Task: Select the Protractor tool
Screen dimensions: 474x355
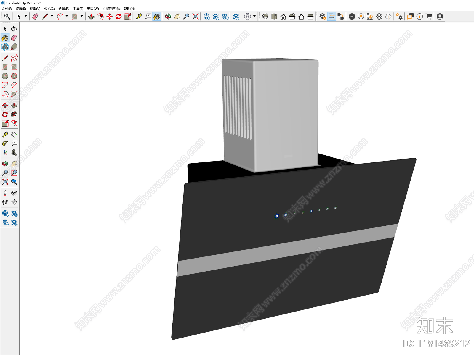Action: coord(5,143)
